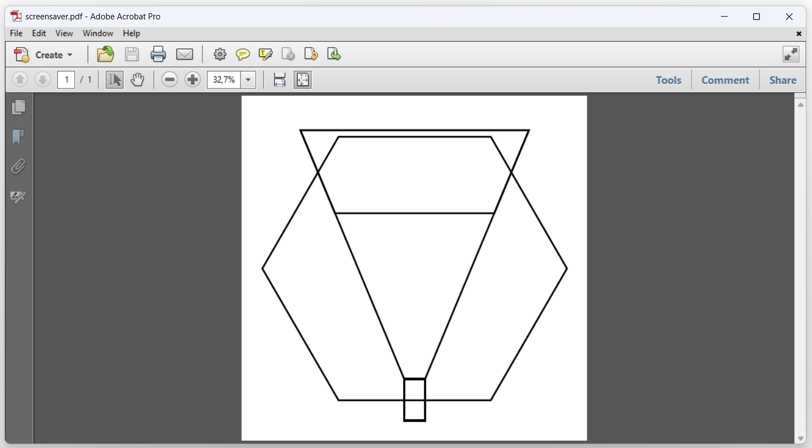Image resolution: width=812 pixels, height=448 pixels.
Task: Open the Signatures panel
Action: click(x=18, y=197)
